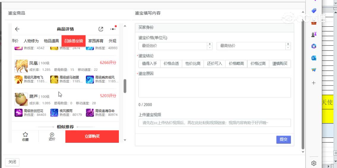Open the Microsoft 365 sidebar icon
This screenshot has width=337, height=168.
pos(314,46)
